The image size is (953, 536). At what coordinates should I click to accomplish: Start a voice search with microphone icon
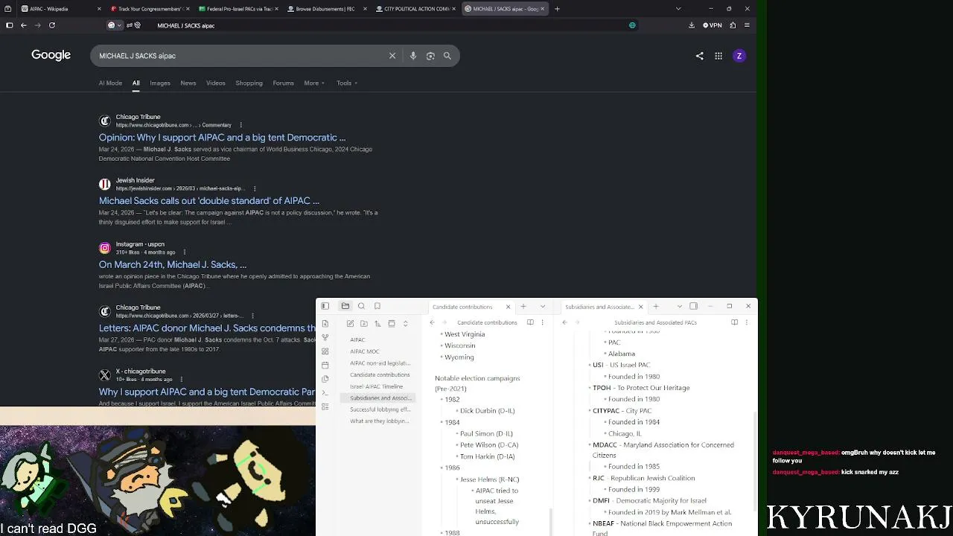[x=413, y=56]
